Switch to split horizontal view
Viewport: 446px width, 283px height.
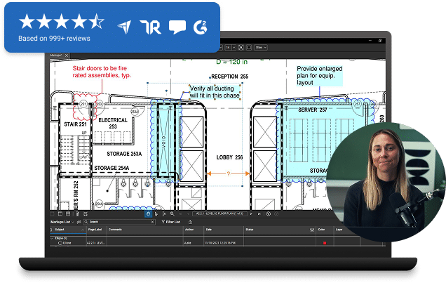[68, 213]
